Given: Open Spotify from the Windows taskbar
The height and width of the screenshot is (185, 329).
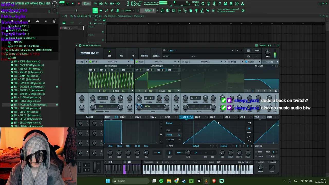Looking at the screenshot, I should point(161,181).
